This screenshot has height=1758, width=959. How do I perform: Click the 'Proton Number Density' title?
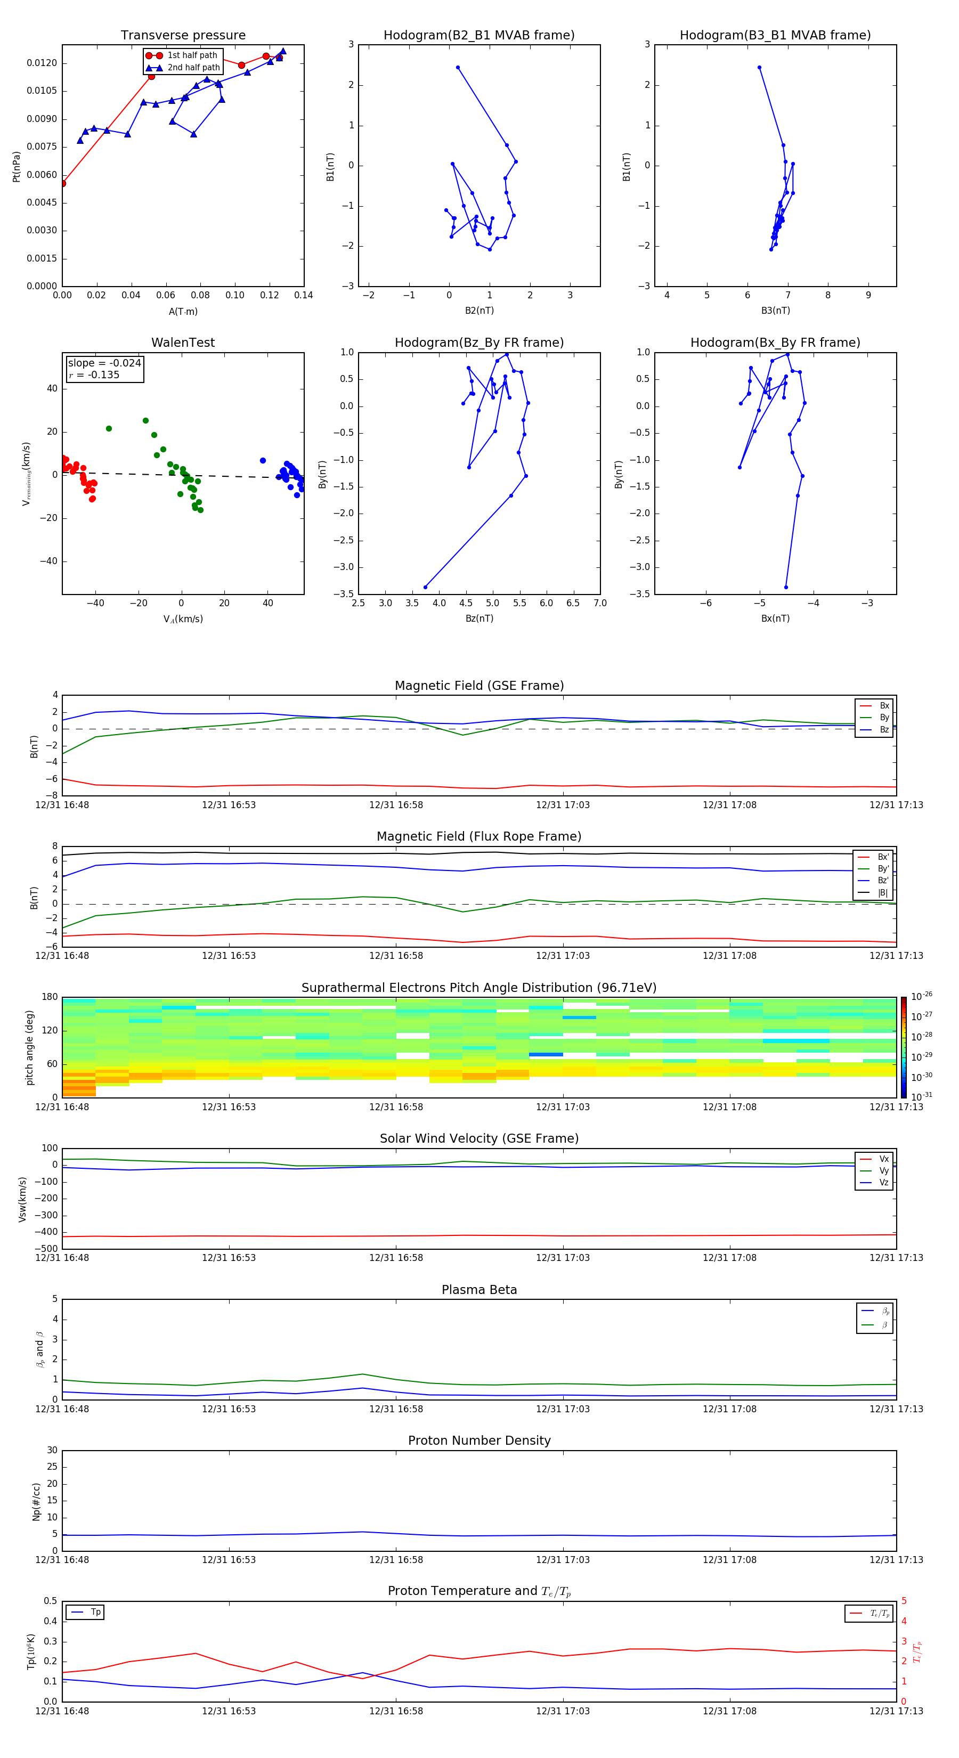coord(479,1440)
